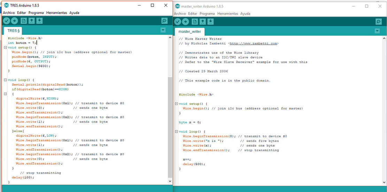Create new sketch in master_writer window
The width and height of the screenshot is (387, 192).
[x=195, y=22]
